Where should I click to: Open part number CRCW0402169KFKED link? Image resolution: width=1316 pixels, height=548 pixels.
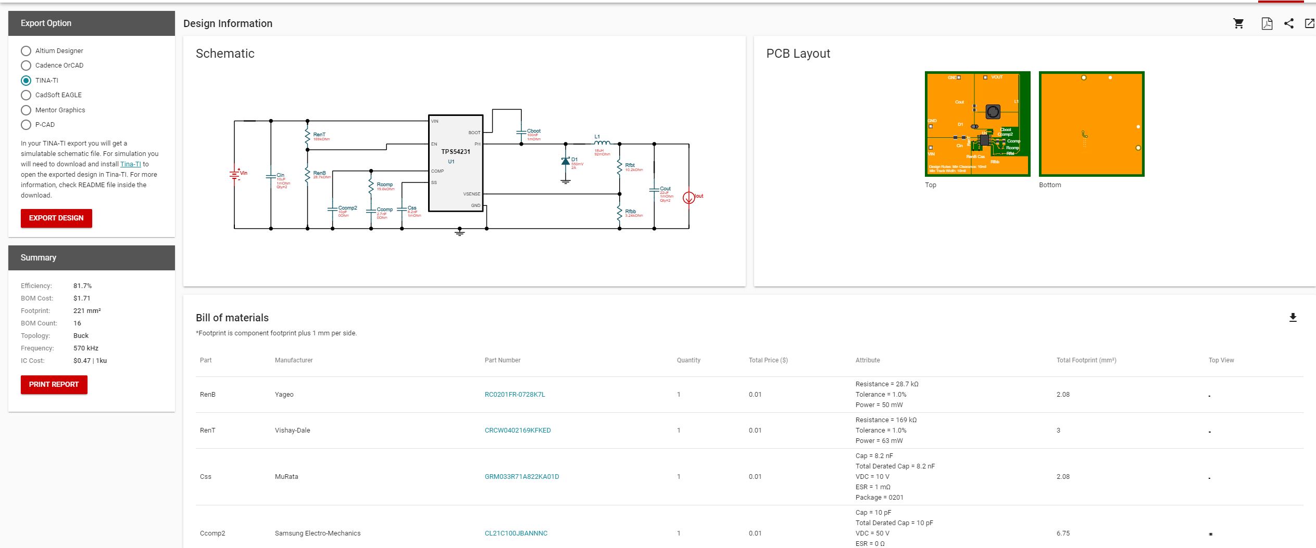tap(518, 430)
